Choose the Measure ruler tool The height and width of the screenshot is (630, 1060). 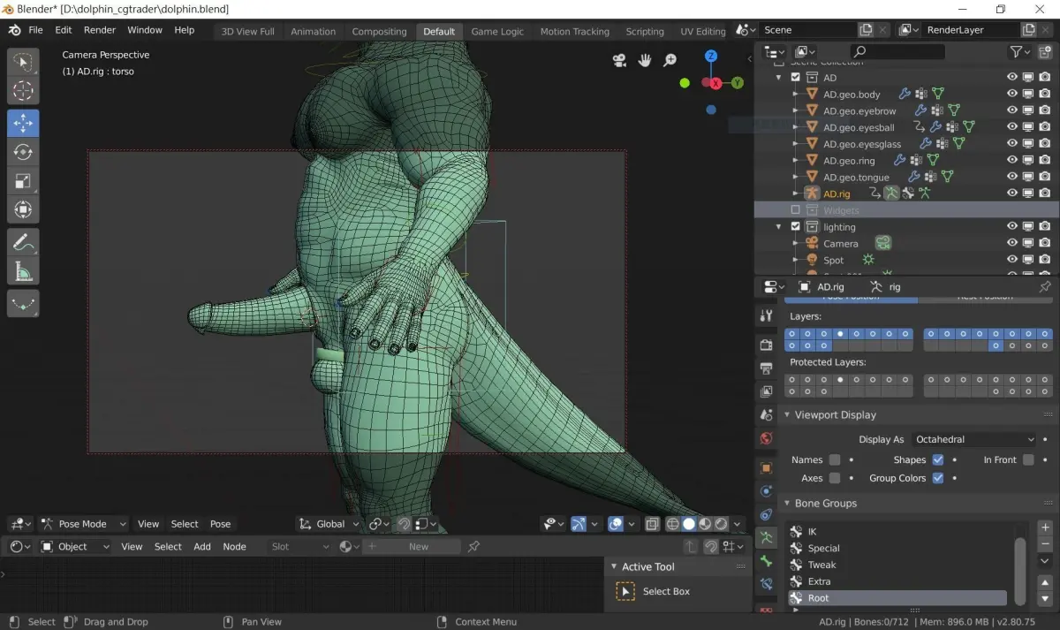[x=23, y=272]
